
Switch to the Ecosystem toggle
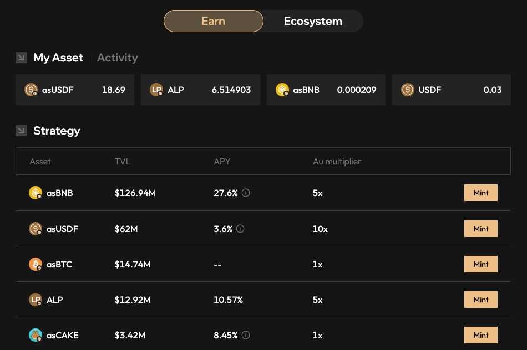click(x=313, y=21)
